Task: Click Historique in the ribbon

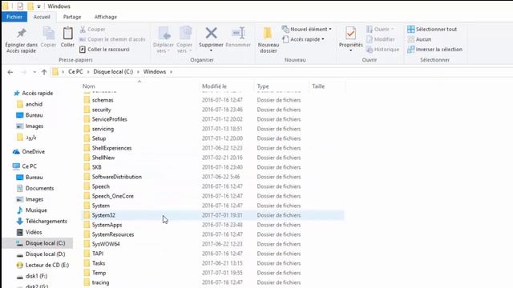Action: point(383,50)
